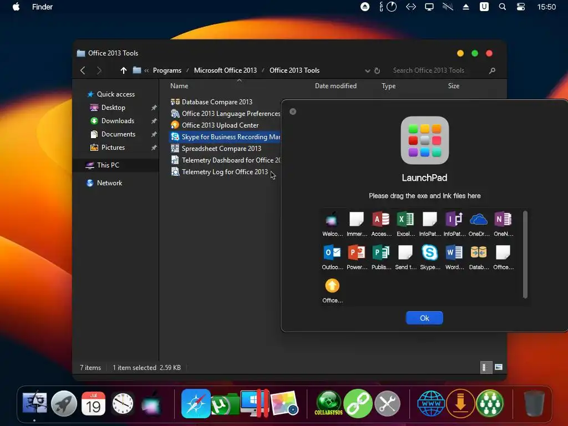Select Network in the sidebar
The width and height of the screenshot is (568, 426).
tap(104, 183)
